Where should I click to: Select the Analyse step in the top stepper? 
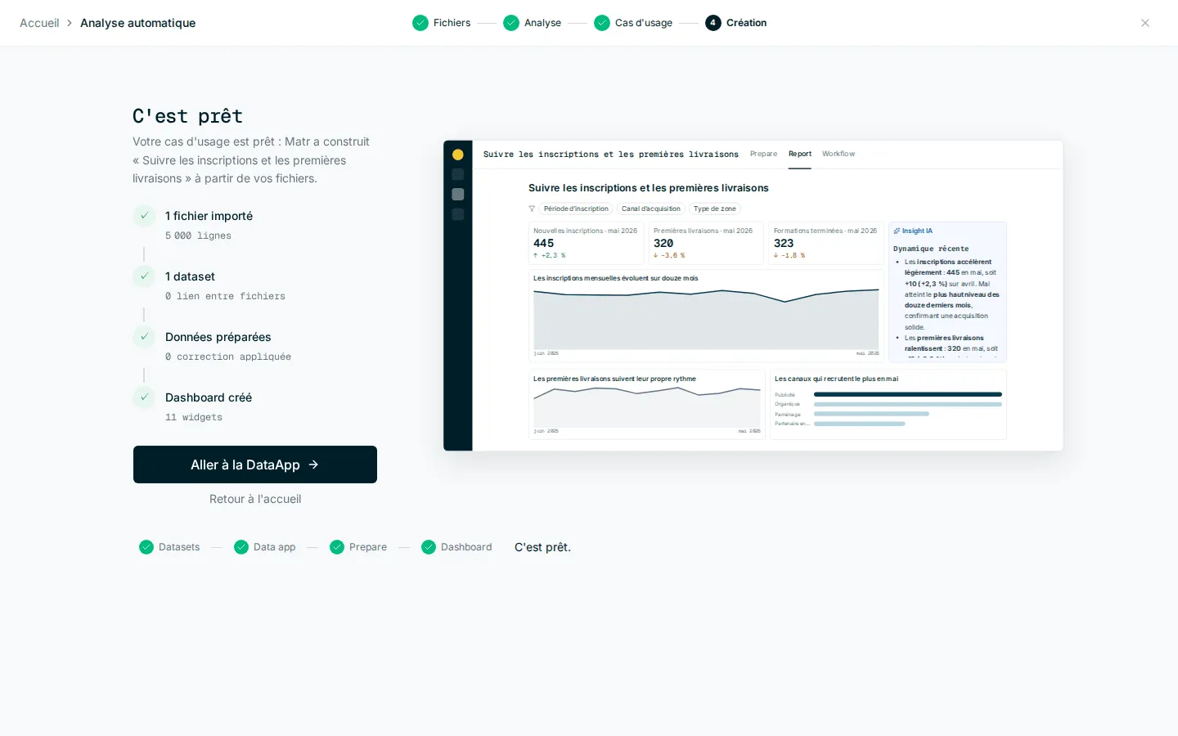click(533, 23)
